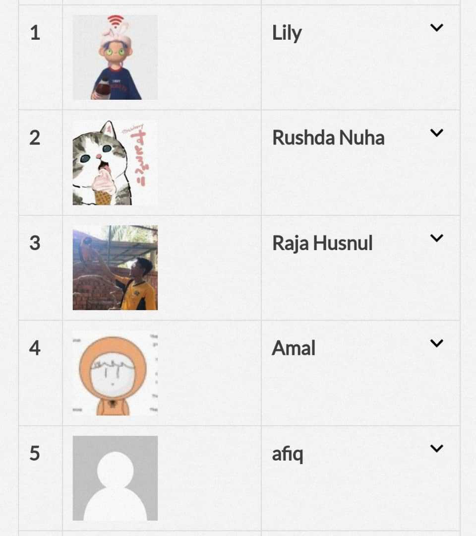
Task: Open Amal's orange hooded character avatar
Action: [x=115, y=373]
